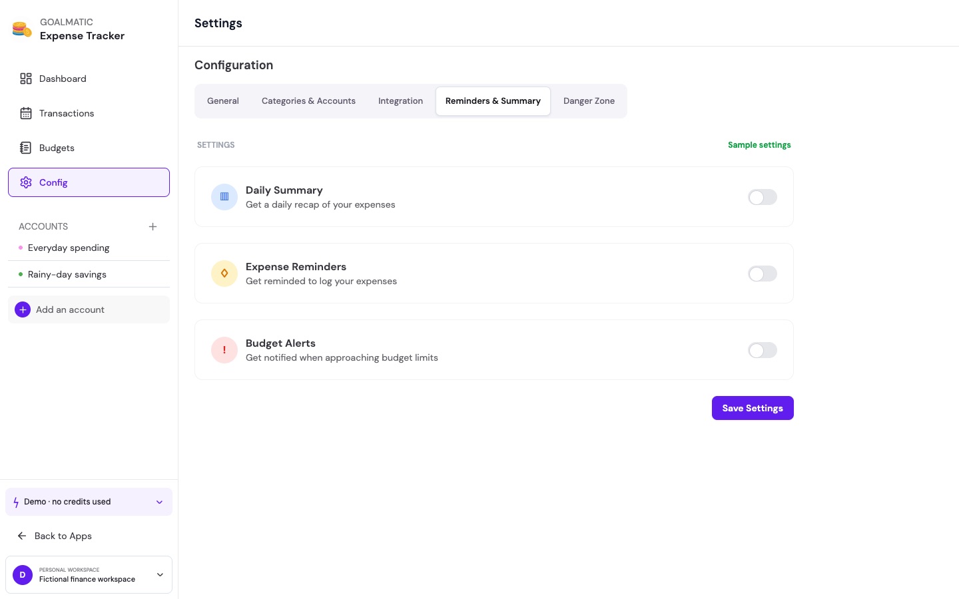Open Transactions from the sidebar
The width and height of the screenshot is (959, 599).
(89, 113)
